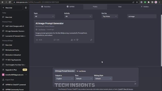
Task: Toggle the browser side panel icon
Action: coord(152,2)
